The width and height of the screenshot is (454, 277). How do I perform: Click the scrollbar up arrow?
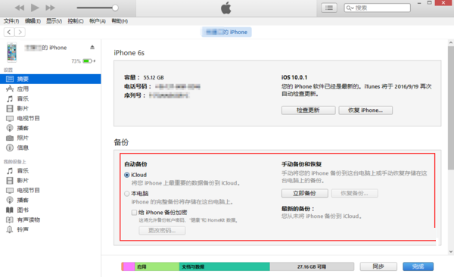451,42
